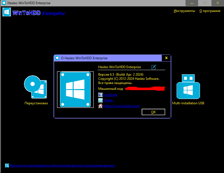
Task: Minimize the WinToHDD main window
Action: (x=192, y=3)
